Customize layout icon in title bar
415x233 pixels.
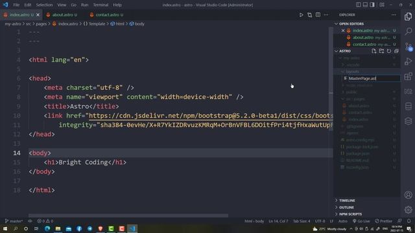tap(382, 5)
